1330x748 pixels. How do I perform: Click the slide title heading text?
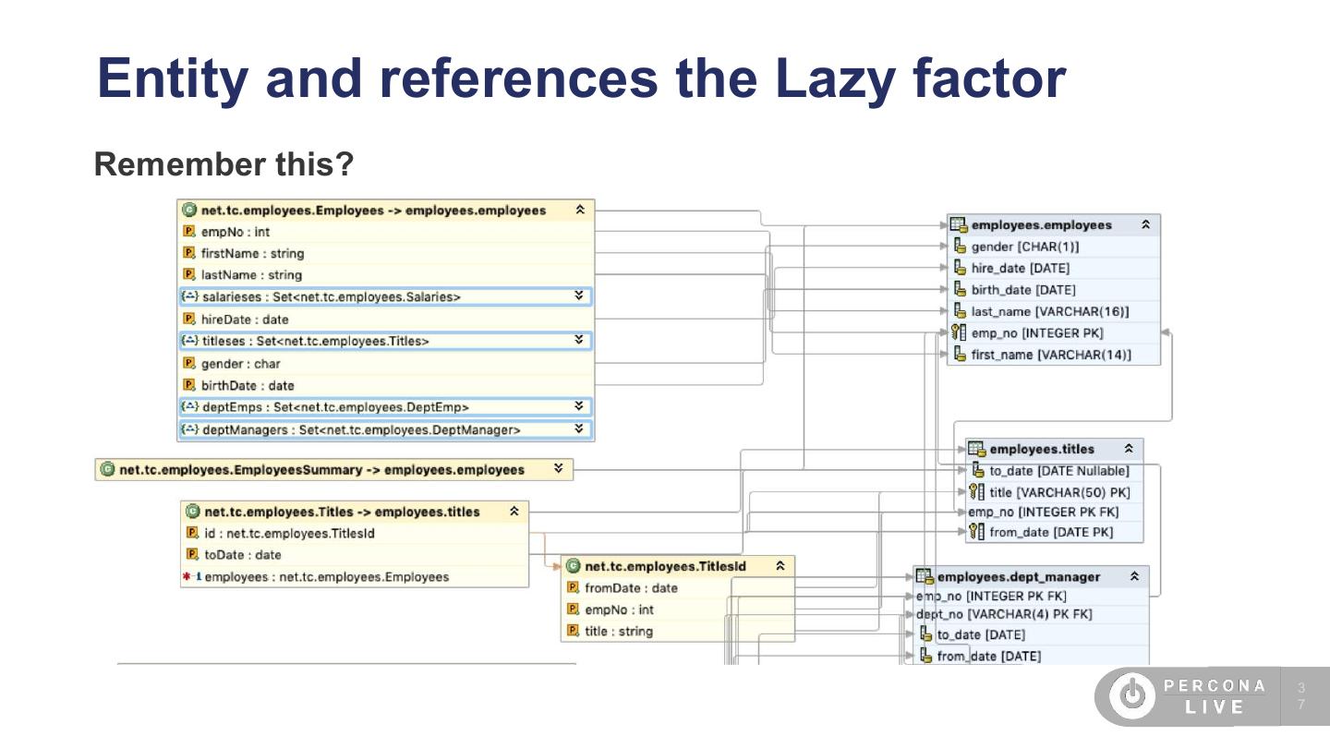click(581, 78)
